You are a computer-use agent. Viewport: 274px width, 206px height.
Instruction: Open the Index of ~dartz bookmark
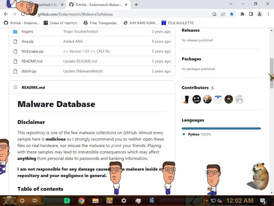[x=61, y=23]
